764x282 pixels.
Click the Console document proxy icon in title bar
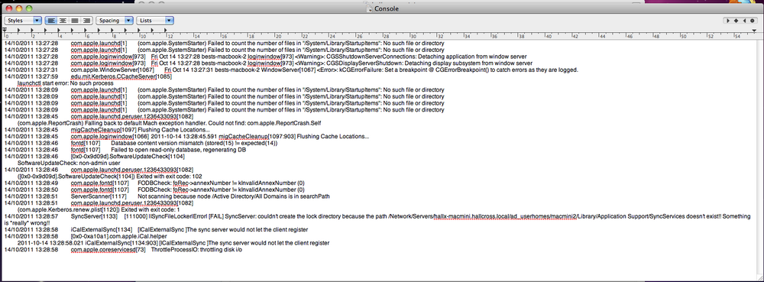tap(369, 8)
